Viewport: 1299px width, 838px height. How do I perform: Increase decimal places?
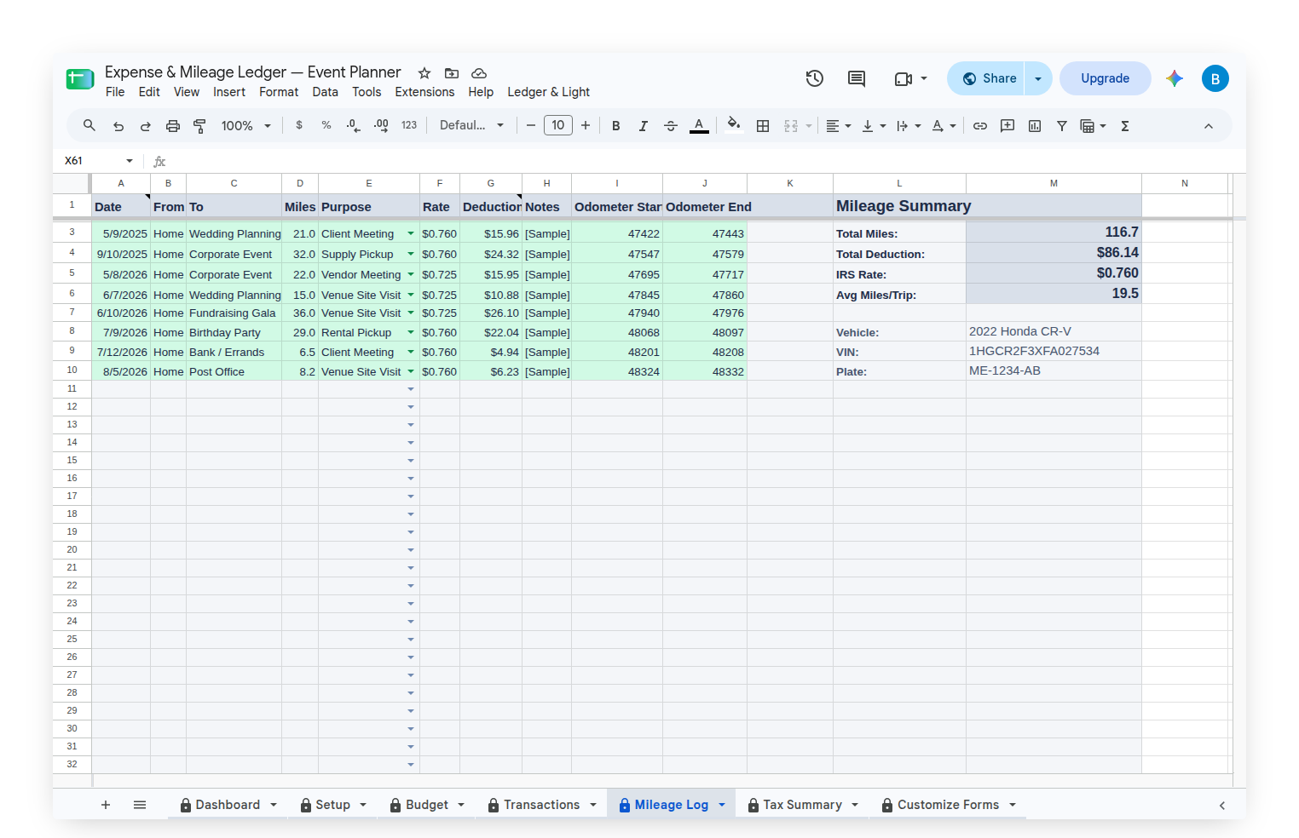pos(381,125)
